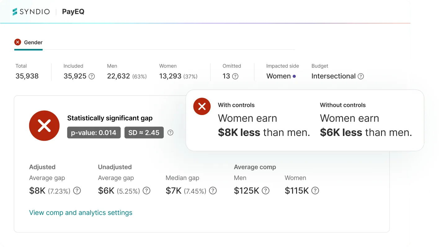The image size is (439, 247).
Task: Click help icon next to Women $115K comp
Action: [315, 191]
